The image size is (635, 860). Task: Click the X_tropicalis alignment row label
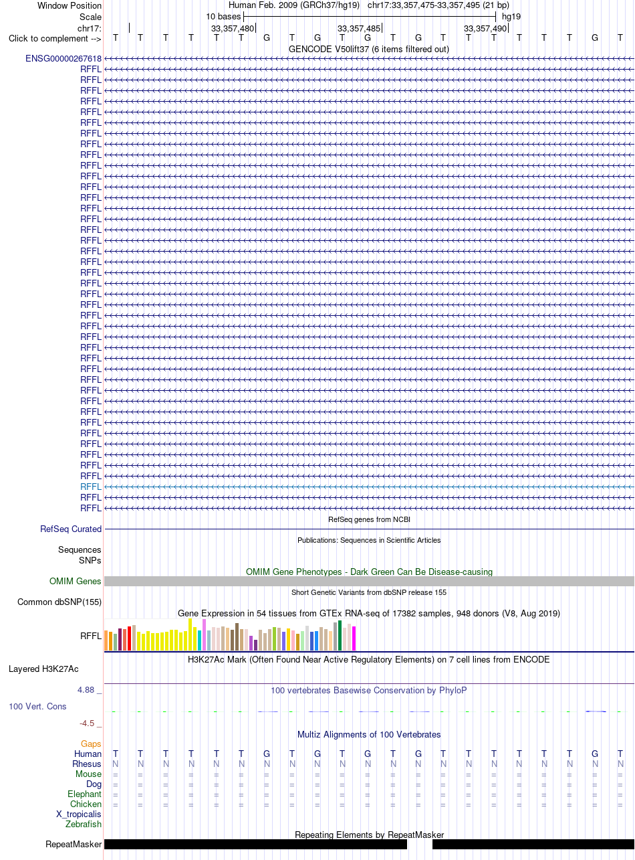[x=80, y=814]
